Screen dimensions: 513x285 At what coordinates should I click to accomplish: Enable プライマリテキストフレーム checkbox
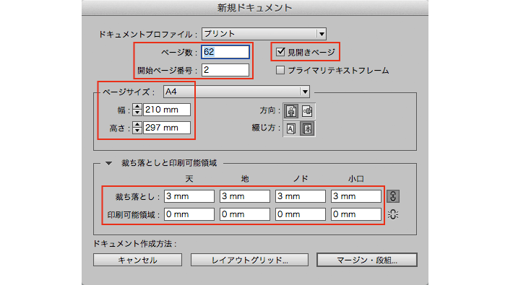click(280, 70)
